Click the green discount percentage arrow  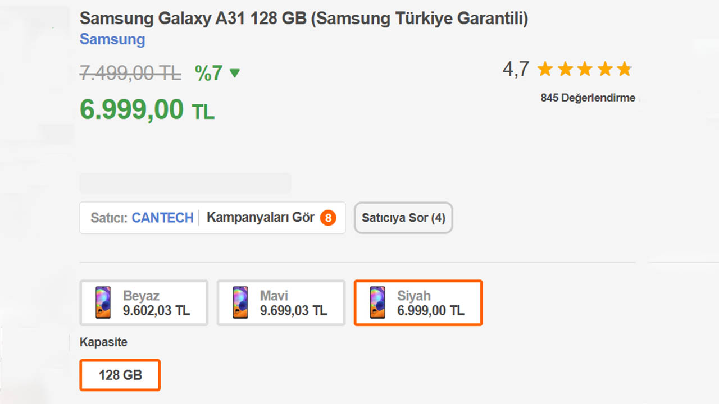[x=234, y=74]
